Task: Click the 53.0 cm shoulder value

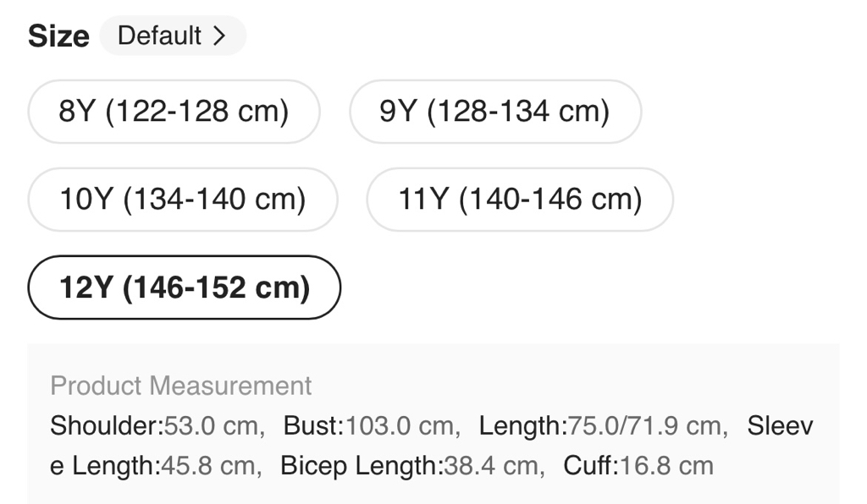Action: click(212, 425)
